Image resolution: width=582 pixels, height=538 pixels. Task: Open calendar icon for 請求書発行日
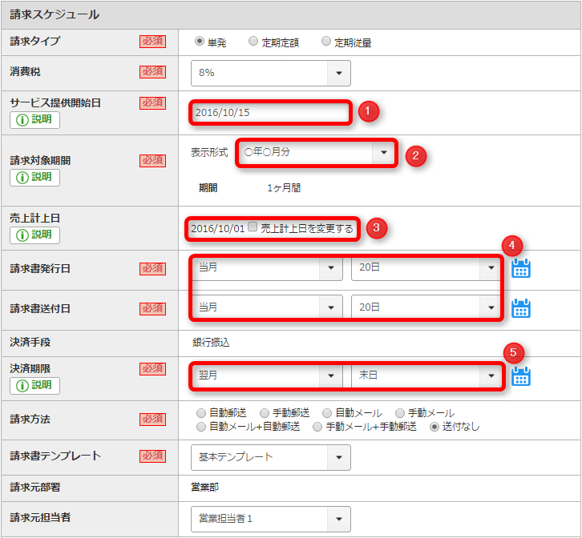[521, 268]
